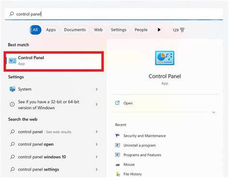Show more filter tabs with the arrow

(x=159, y=30)
